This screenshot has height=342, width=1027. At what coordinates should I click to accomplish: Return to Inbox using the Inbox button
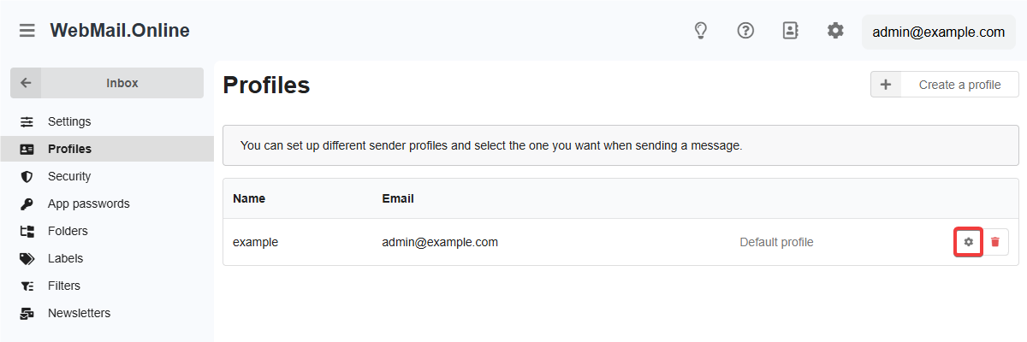(x=122, y=83)
